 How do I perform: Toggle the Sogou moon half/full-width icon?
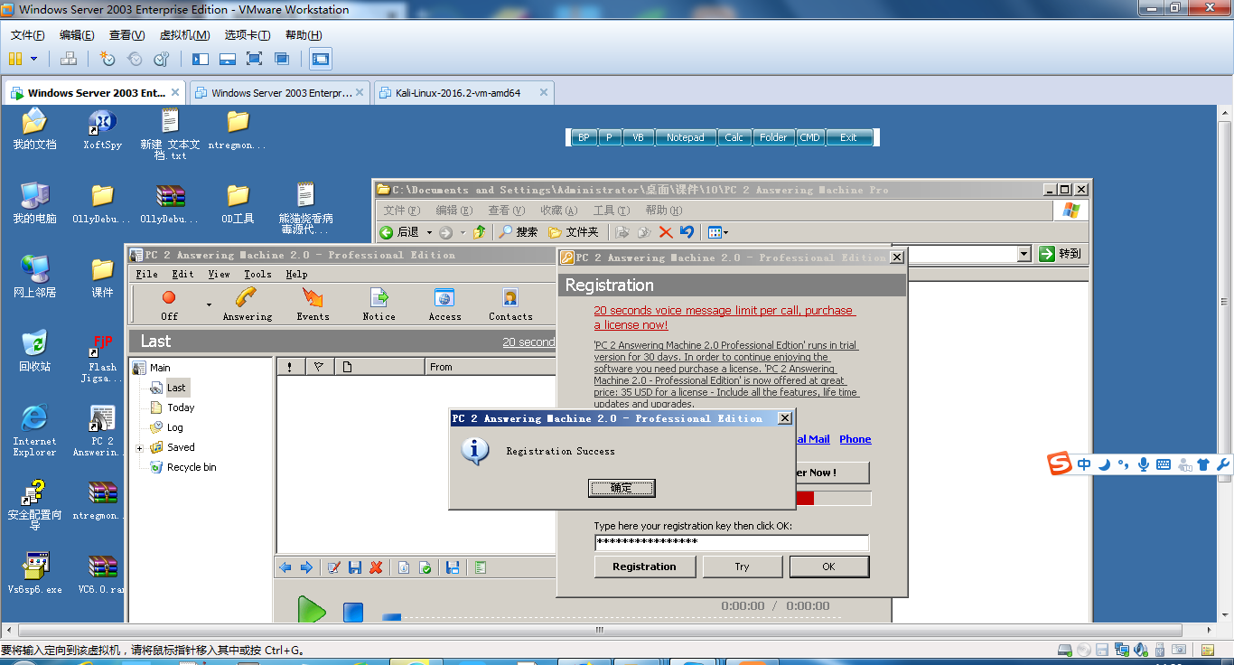pyautogui.click(x=1104, y=464)
